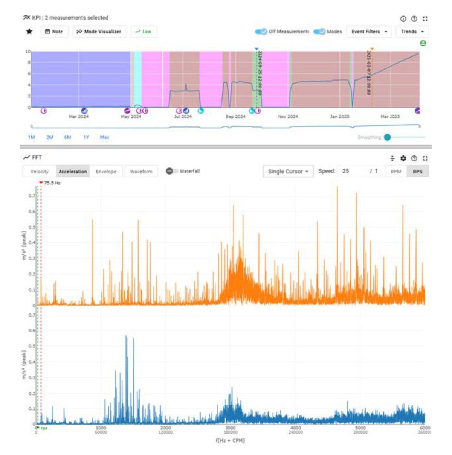
Task: Set time range to 6M
Action: coord(67,137)
